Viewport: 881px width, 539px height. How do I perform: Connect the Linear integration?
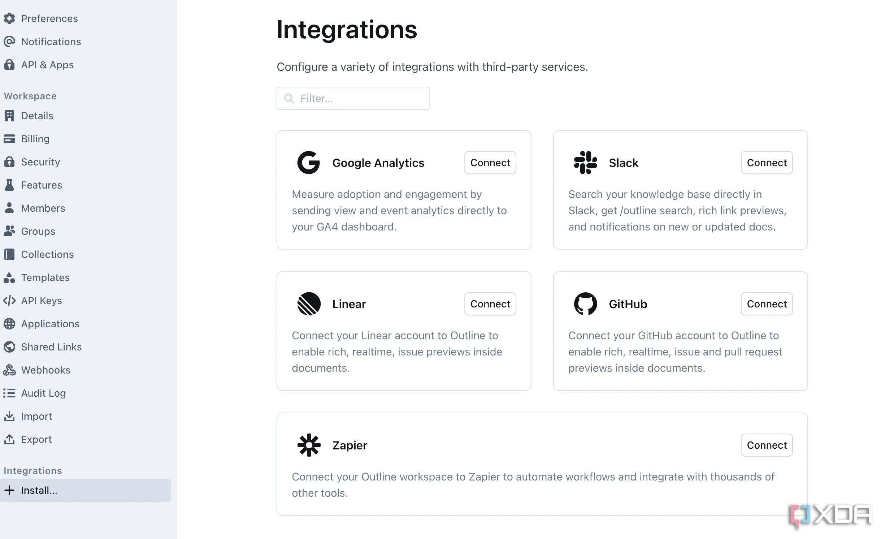(490, 304)
